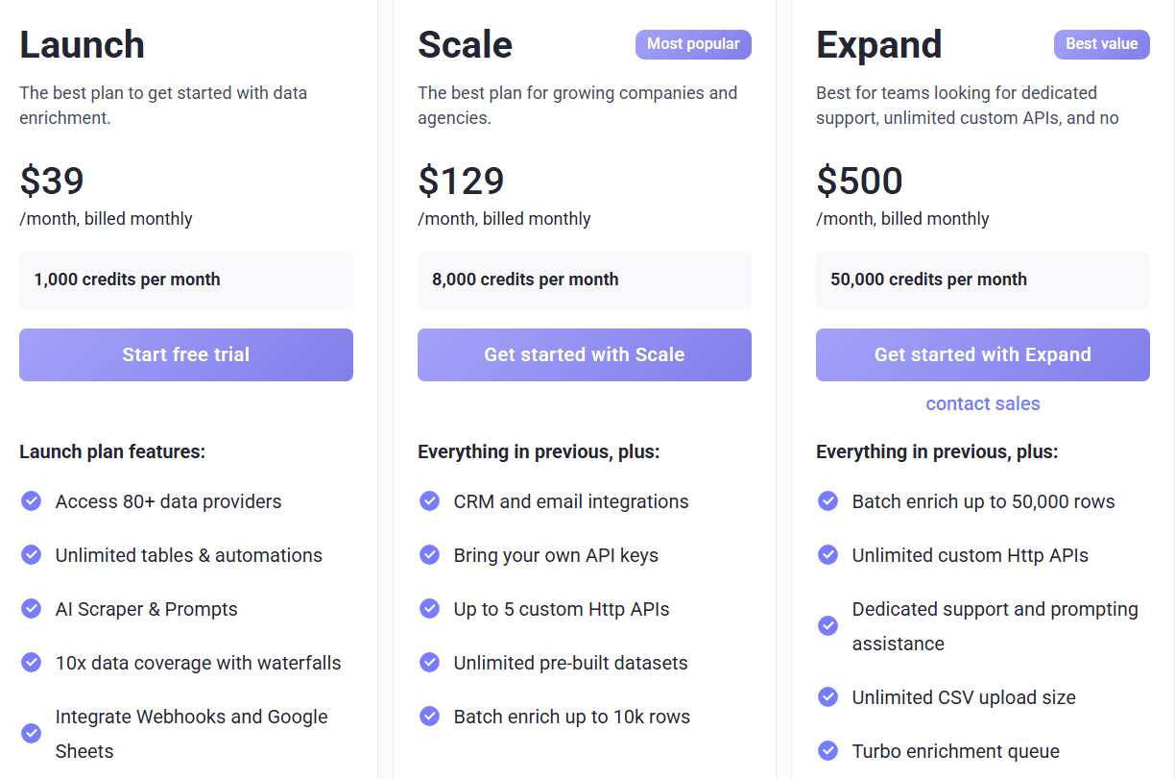This screenshot has width=1175, height=779.
Task: Click the check icon for CRM and email integrations
Action: [x=429, y=500]
